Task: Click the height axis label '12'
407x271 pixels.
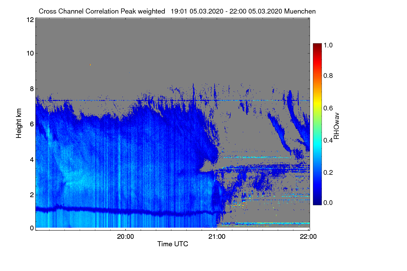Action: coord(30,20)
